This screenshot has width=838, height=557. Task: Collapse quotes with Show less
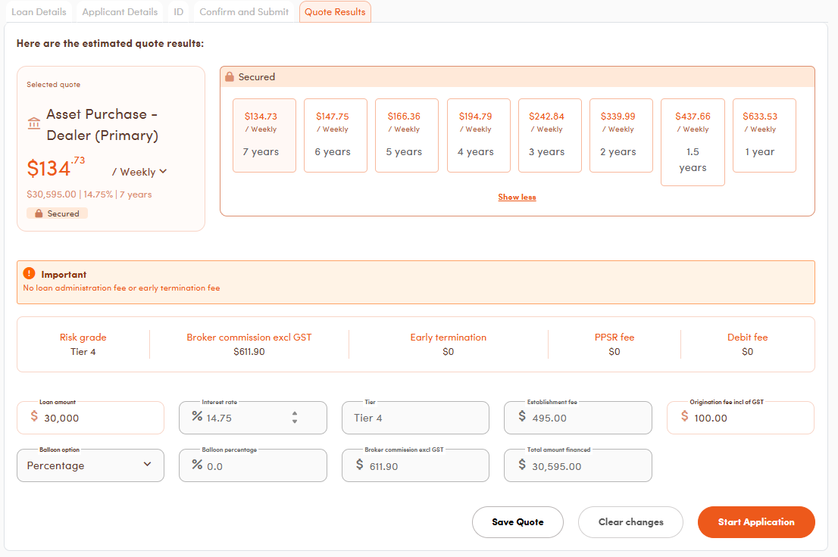click(517, 198)
